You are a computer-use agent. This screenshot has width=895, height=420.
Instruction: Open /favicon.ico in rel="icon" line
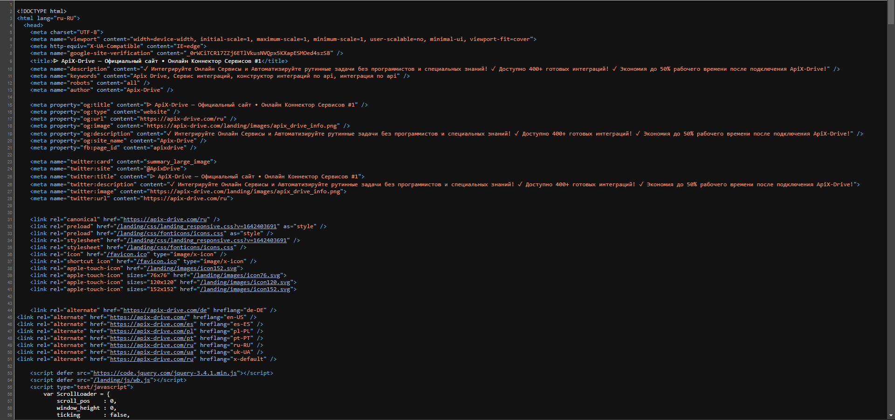127,254
